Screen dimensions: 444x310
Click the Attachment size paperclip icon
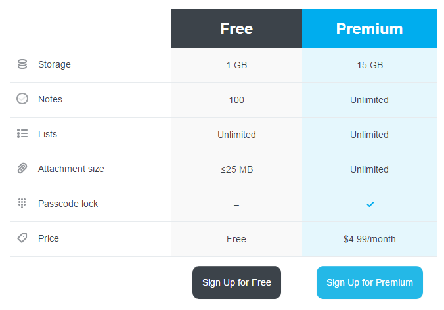pos(22,168)
